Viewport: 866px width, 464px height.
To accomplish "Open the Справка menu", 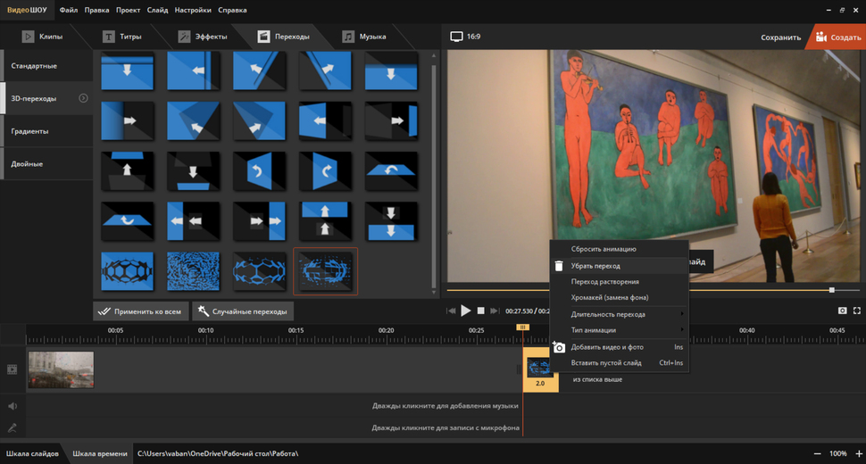I will point(232,10).
